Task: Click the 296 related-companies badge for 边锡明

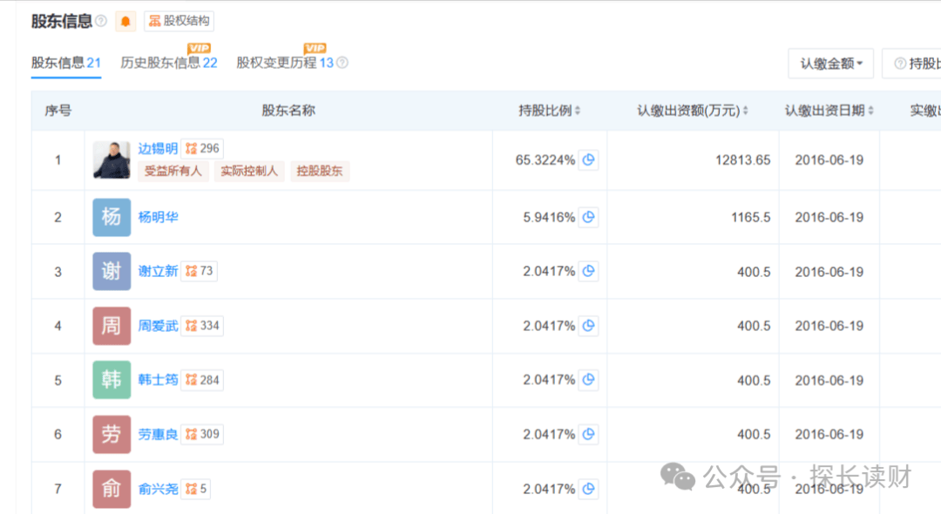Action: [x=202, y=149]
